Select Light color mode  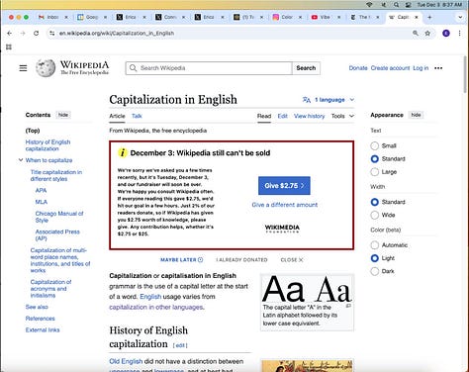[374, 258]
